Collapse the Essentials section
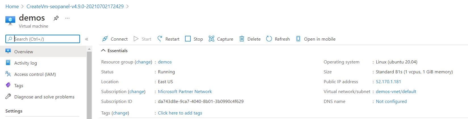Viewport: 468px width, 119px height. point(103,51)
